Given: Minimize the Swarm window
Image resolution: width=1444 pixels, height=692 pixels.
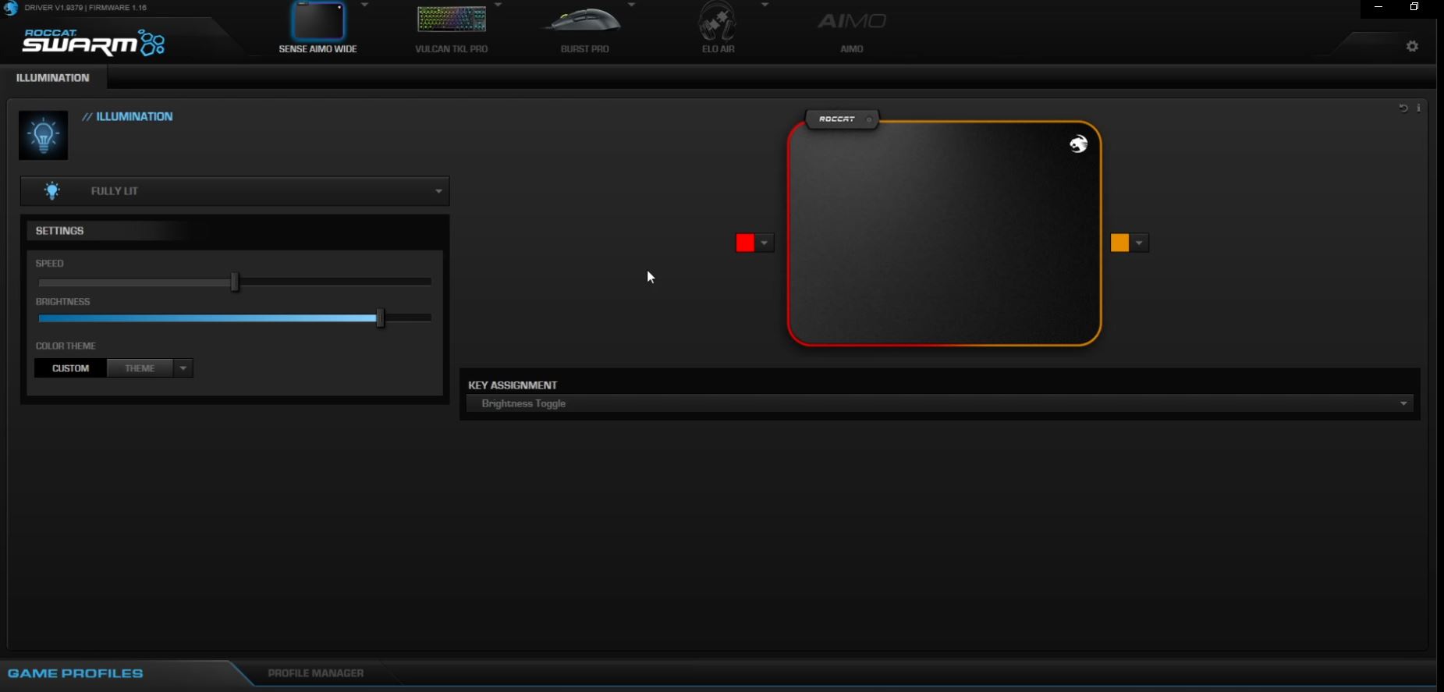Looking at the screenshot, I should coord(1378,7).
